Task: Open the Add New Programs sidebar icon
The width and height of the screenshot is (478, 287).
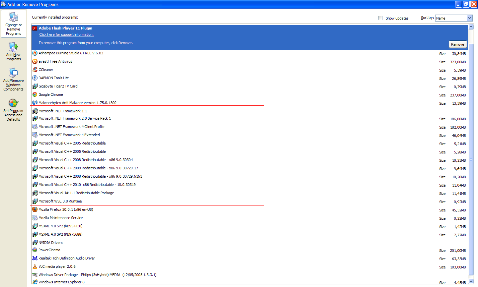Action: 13,47
